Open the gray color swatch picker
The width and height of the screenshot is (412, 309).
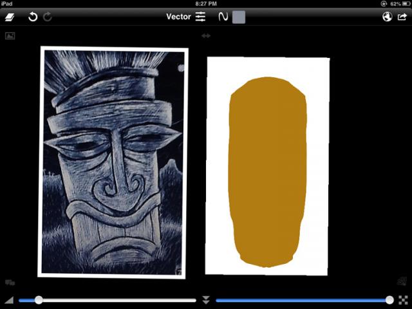(238, 17)
